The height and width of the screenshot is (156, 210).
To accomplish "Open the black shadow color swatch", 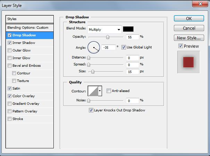I will pyautogui.click(x=128, y=29).
